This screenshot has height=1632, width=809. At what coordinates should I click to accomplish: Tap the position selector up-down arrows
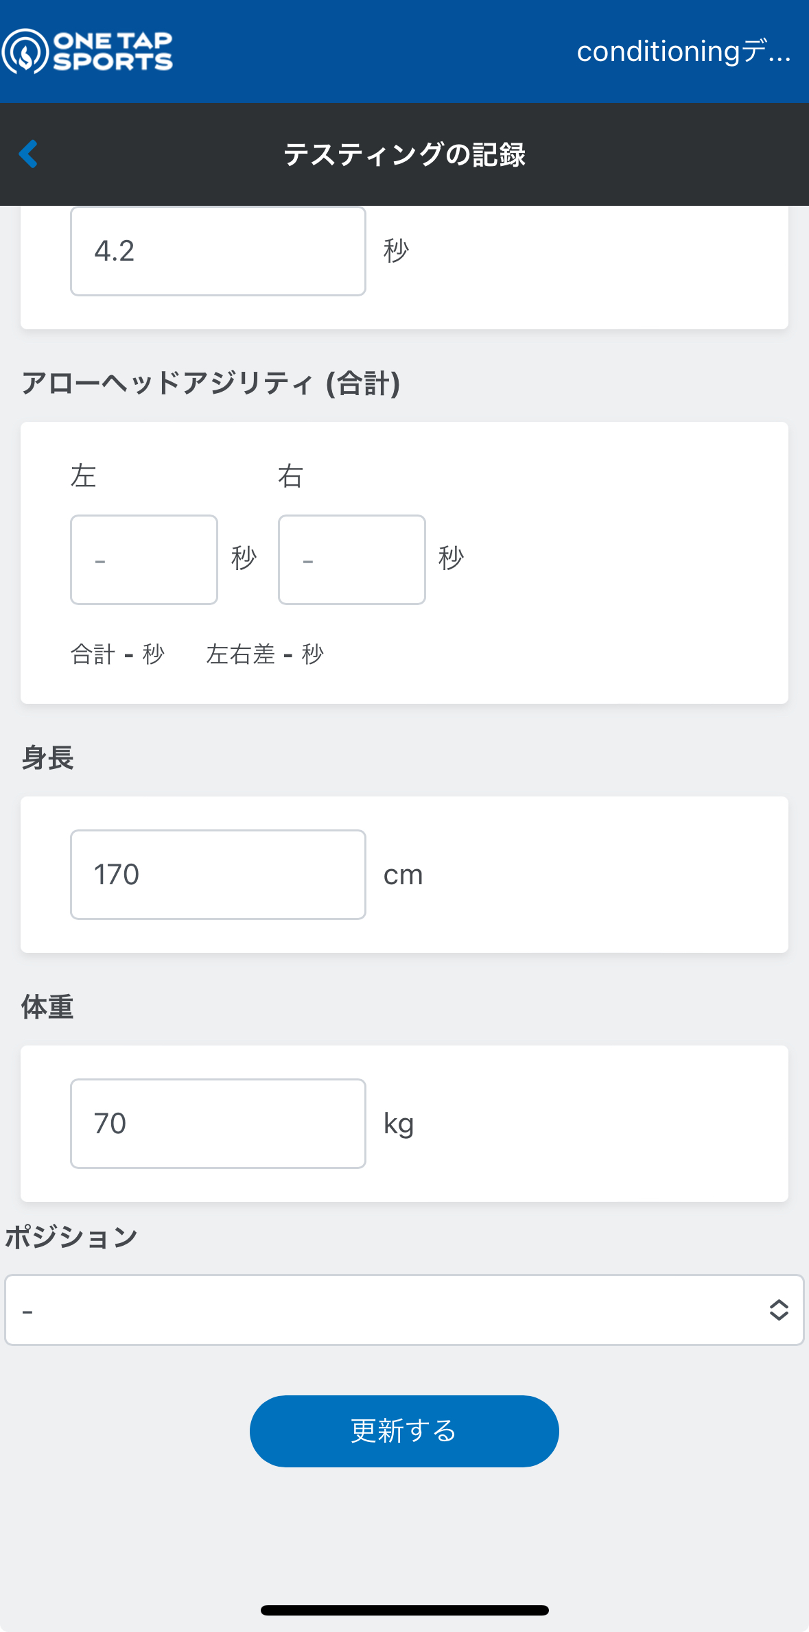pyautogui.click(x=779, y=1310)
